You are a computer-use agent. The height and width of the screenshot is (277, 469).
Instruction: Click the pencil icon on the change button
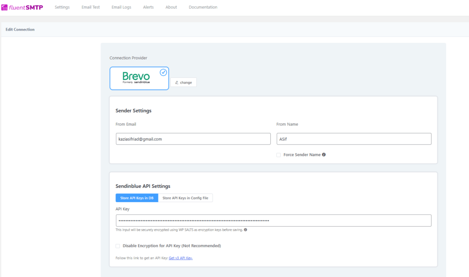[177, 82]
